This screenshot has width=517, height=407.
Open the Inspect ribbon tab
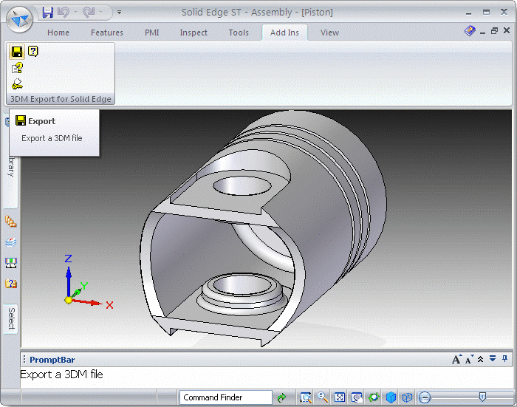coord(194,33)
